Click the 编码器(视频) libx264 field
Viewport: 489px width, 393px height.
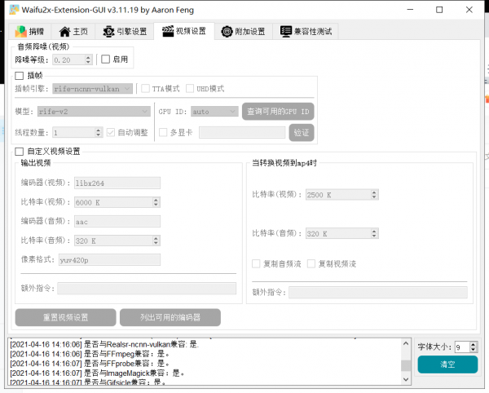click(x=117, y=183)
